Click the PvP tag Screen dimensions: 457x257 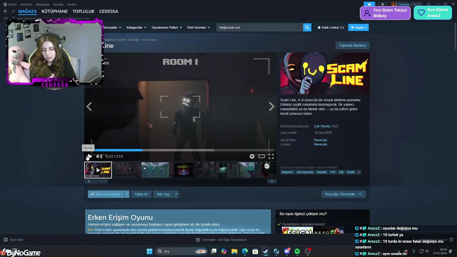pos(333,172)
